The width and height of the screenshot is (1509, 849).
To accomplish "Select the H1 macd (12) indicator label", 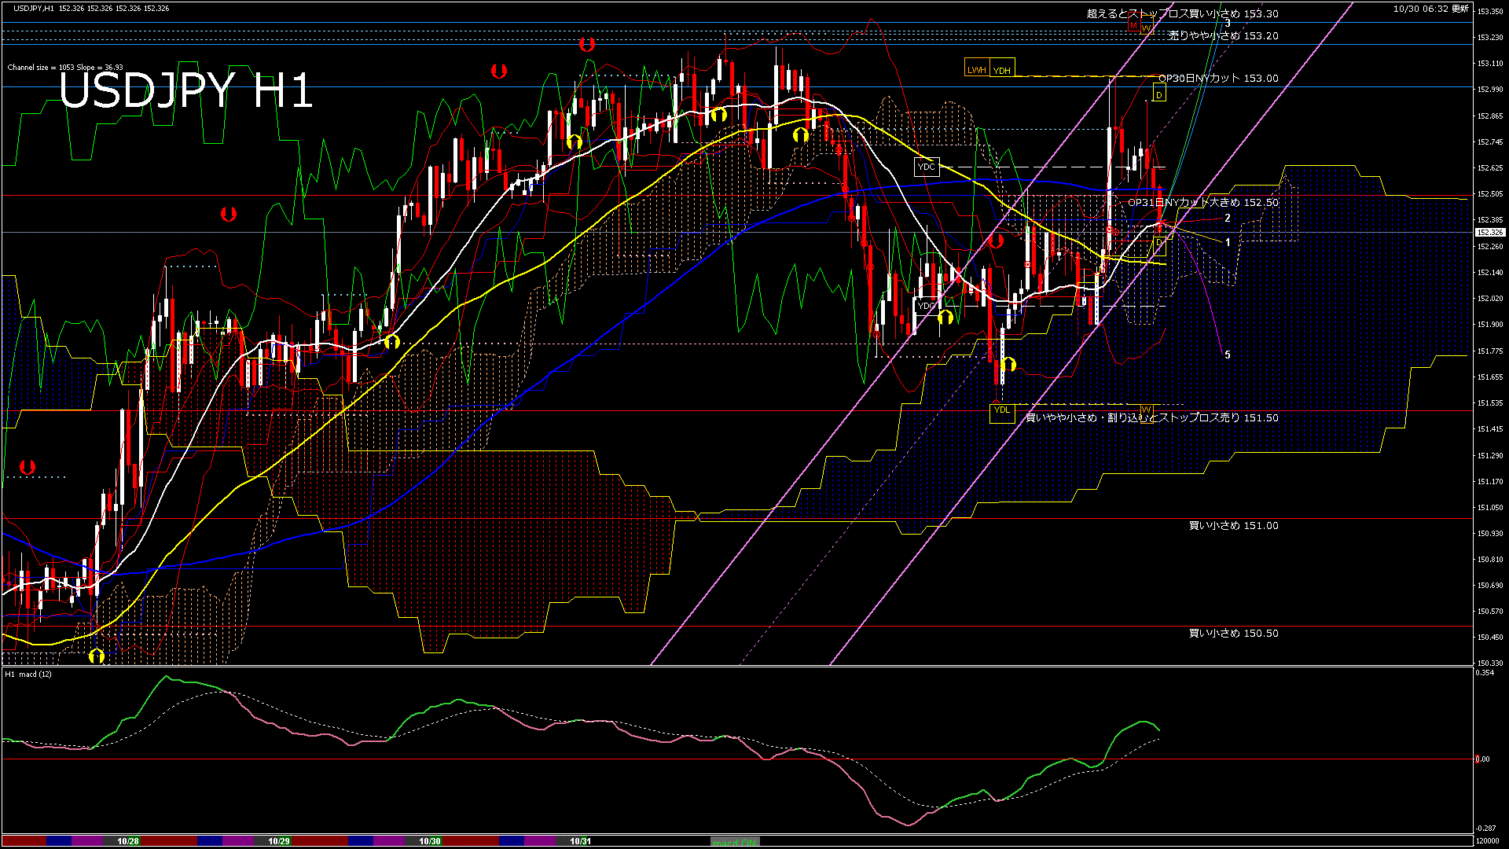I will [x=30, y=674].
